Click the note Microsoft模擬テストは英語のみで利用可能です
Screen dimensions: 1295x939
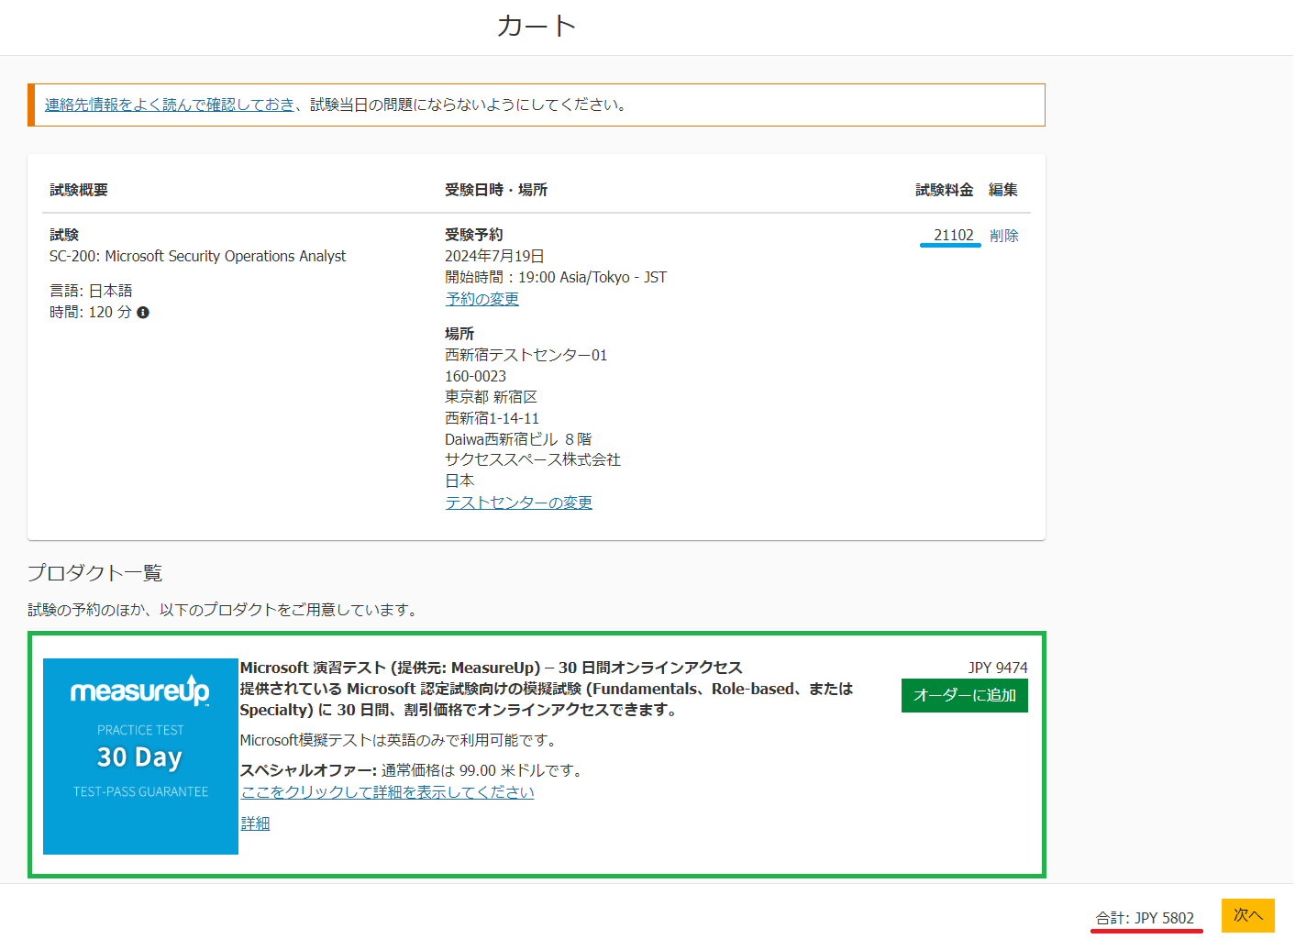pyautogui.click(x=400, y=740)
